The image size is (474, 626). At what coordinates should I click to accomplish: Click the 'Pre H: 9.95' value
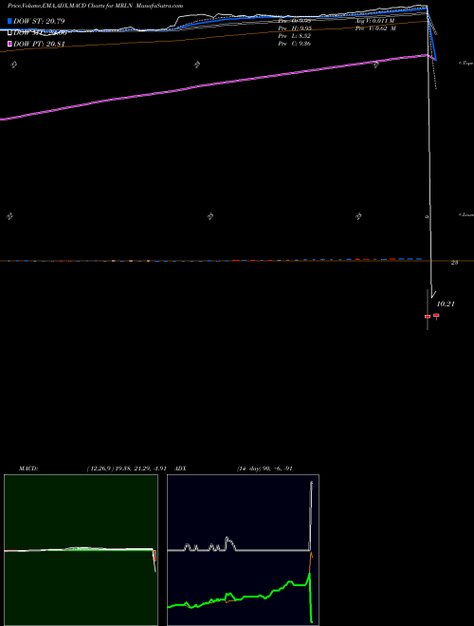click(x=295, y=28)
